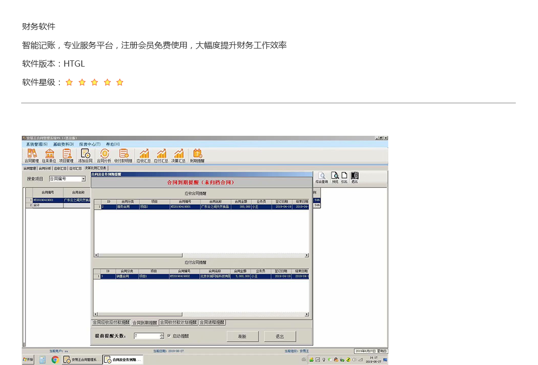Expand 搜索项目 合同编号 dropdown
538x365 pixels.
[x=83, y=179]
